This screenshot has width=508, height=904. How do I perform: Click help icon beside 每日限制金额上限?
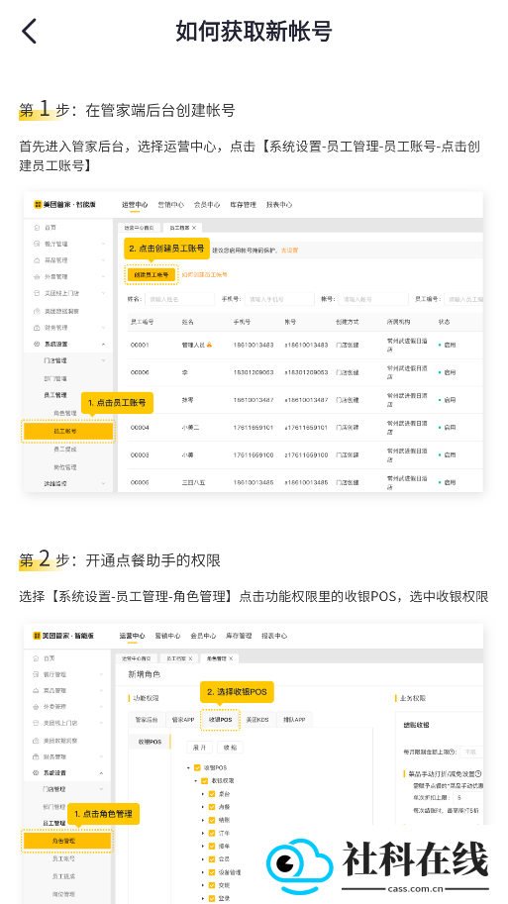pos(455,752)
